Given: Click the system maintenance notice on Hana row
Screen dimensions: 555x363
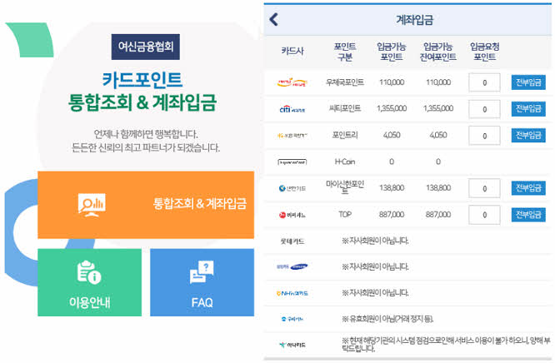Looking at the screenshot, I should pyautogui.click(x=446, y=345).
